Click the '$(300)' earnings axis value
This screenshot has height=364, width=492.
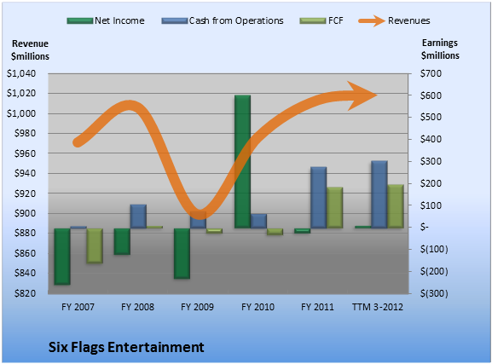434,293
